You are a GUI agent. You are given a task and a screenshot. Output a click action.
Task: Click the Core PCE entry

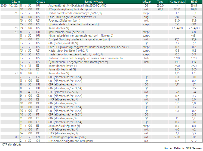click(x=88, y=47)
